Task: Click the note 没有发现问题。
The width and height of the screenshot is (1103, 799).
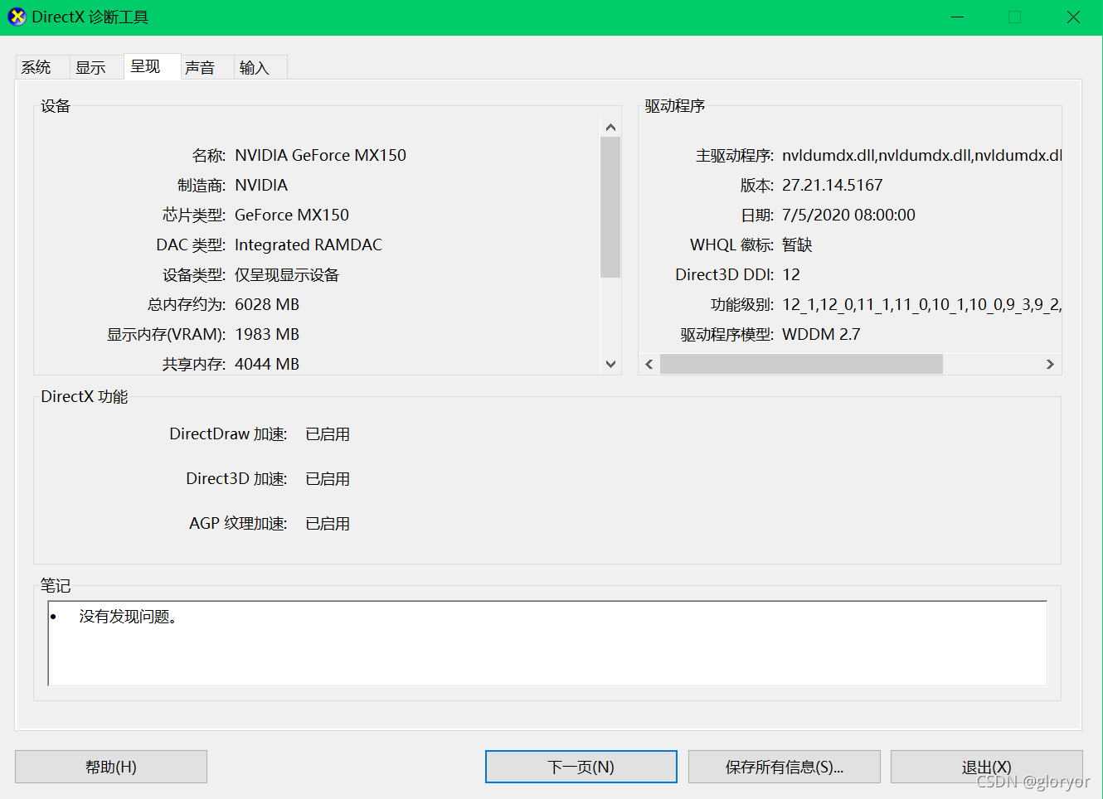Action: pos(128,616)
